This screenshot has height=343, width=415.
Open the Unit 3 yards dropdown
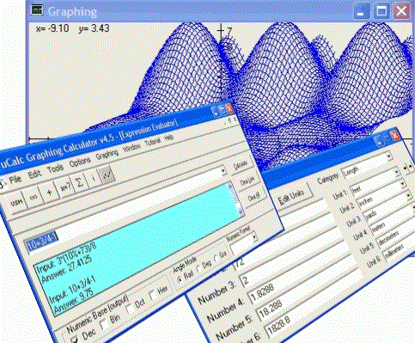tap(409, 196)
